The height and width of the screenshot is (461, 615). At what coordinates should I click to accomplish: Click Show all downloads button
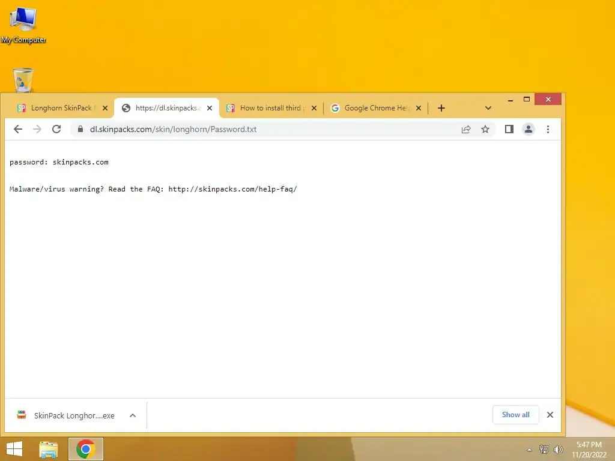tap(515, 415)
